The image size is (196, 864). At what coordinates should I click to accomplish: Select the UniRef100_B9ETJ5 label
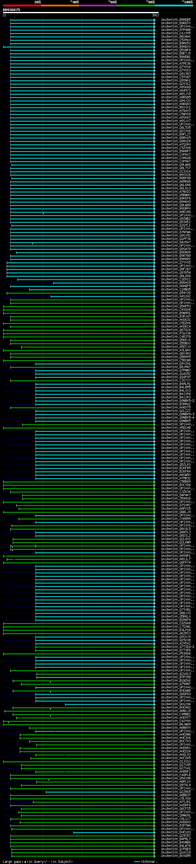[x=176, y=53]
